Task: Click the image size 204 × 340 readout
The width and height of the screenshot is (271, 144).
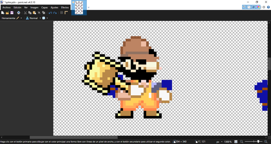Action: pyautogui.click(x=180, y=142)
